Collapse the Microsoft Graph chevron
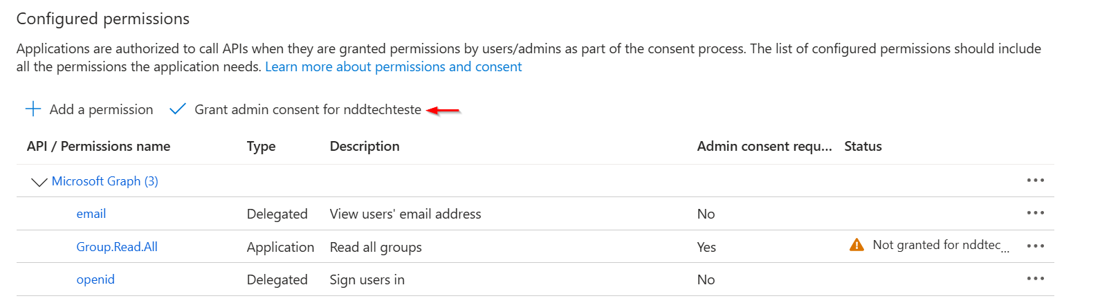The image size is (1100, 303). pyautogui.click(x=39, y=182)
